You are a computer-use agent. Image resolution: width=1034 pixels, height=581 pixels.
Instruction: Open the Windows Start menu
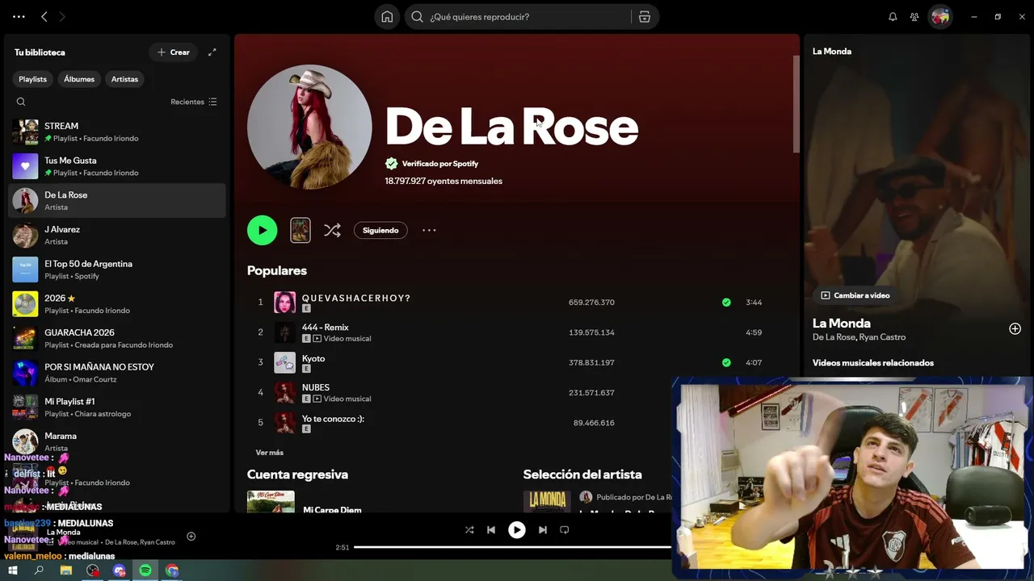[13, 571]
